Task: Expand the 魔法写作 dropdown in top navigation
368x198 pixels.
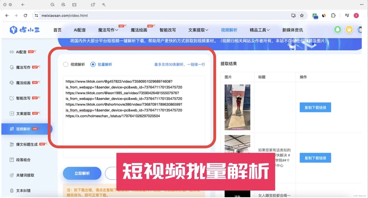Action: [x=109, y=30]
